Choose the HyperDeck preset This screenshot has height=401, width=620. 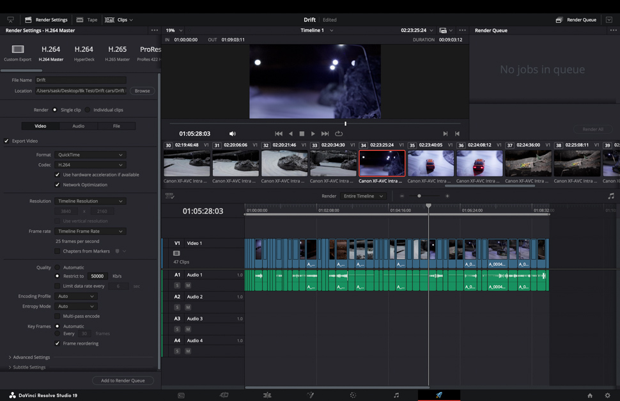coord(84,53)
